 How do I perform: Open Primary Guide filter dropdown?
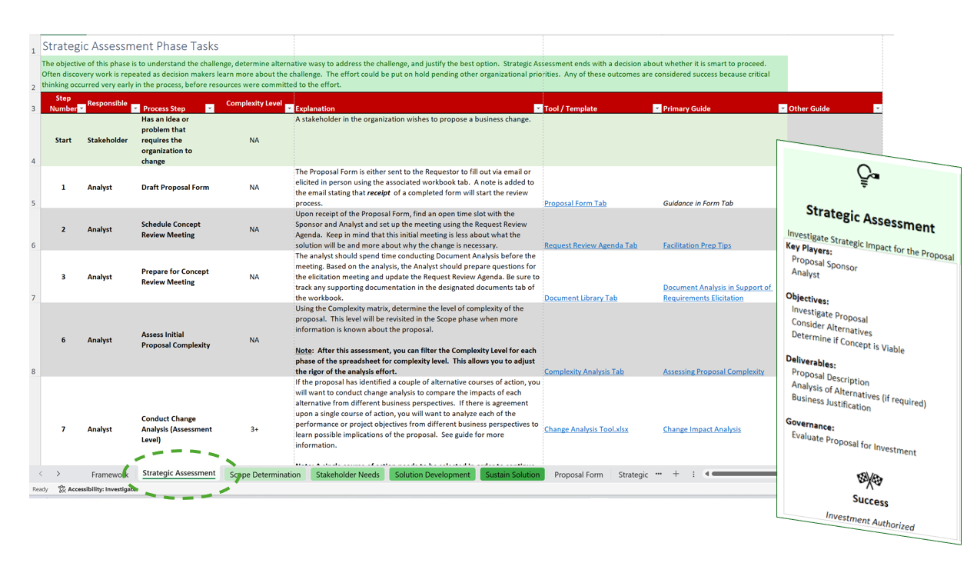[x=783, y=108]
